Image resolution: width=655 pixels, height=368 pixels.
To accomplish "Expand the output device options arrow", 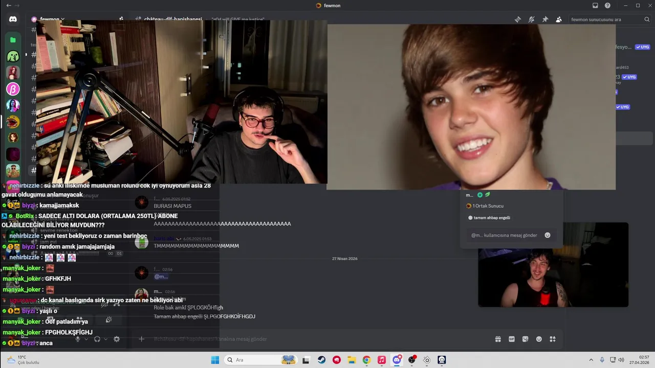I will [106, 339].
